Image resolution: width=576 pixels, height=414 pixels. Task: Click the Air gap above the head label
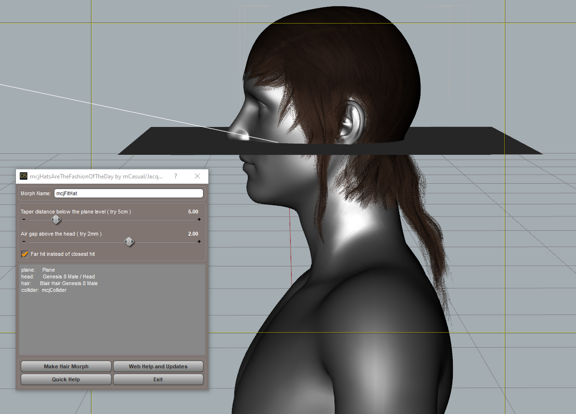pyautogui.click(x=61, y=234)
